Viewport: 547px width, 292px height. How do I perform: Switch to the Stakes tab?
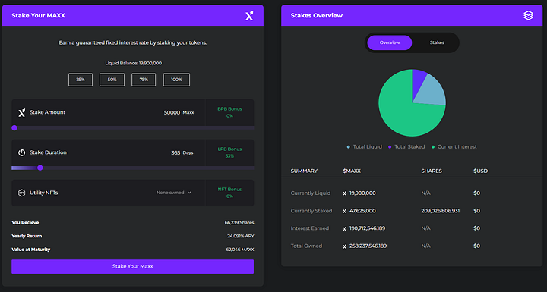[437, 42]
